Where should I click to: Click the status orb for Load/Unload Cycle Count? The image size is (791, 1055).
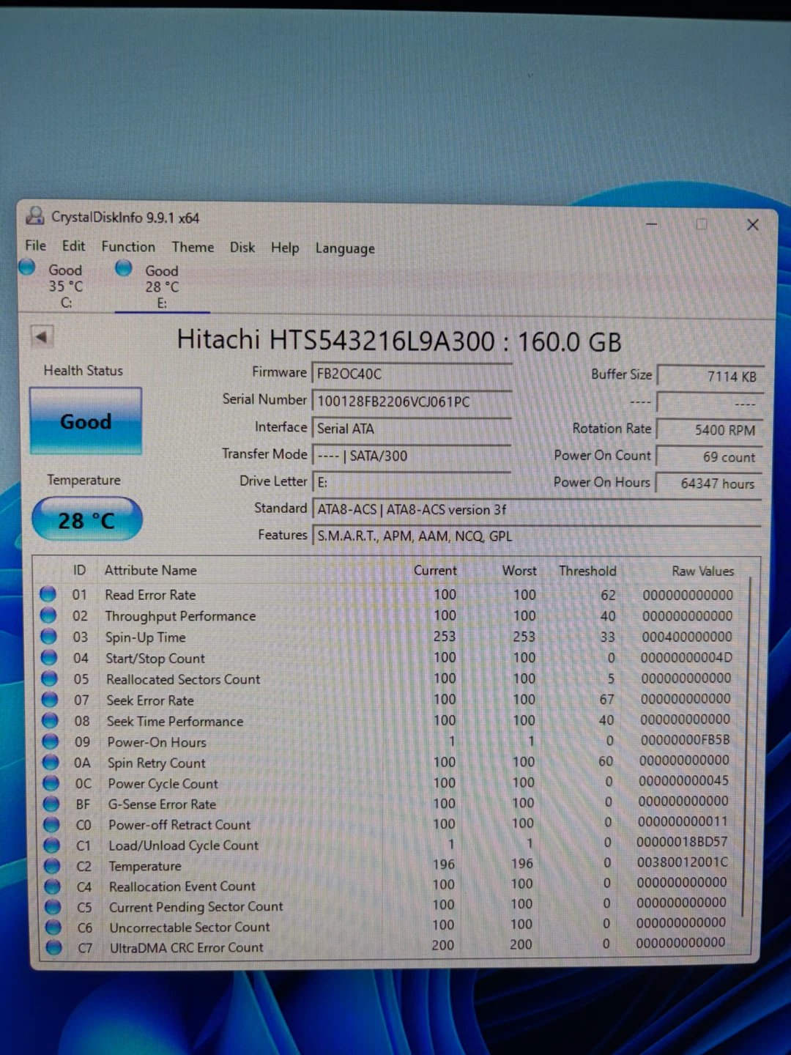[52, 845]
